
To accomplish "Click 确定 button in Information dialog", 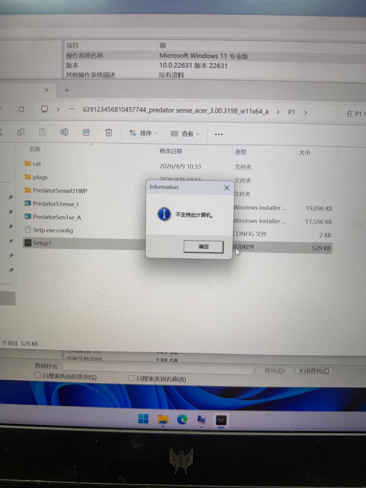I will (x=204, y=246).
